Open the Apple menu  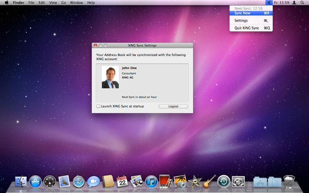coord(7,3)
